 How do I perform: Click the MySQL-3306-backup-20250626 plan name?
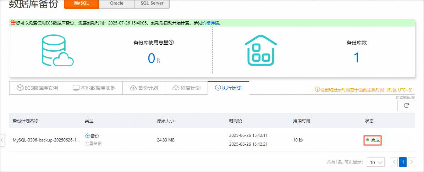[x=46, y=140]
